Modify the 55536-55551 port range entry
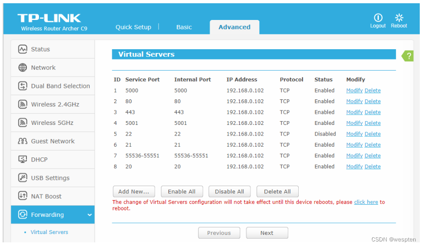Image resolution: width=423 pixels, height=247 pixels. click(354, 156)
